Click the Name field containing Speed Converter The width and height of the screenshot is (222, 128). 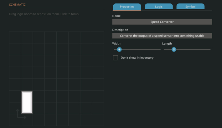pos(162,22)
